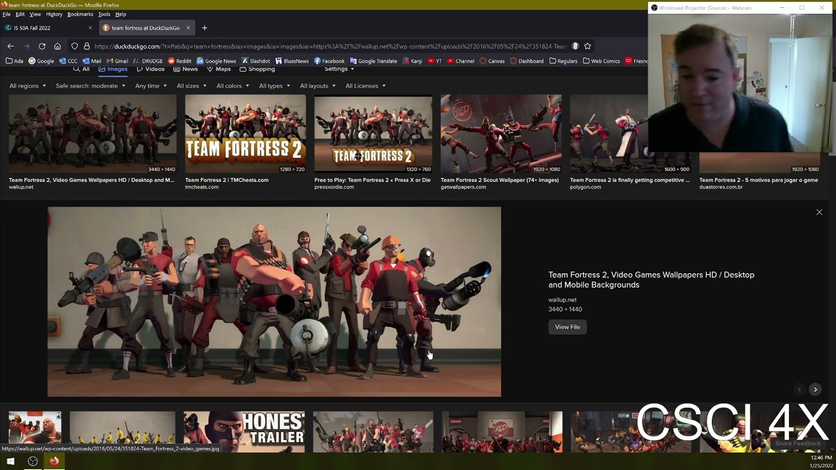Open the Windows Start menu
The image size is (836, 470).
pyautogui.click(x=10, y=462)
